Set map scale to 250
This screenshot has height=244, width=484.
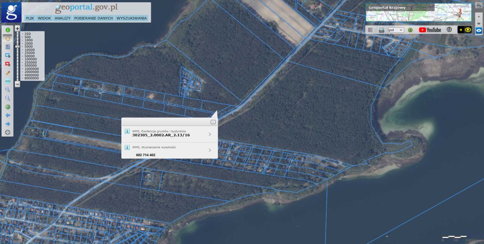tap(28, 34)
